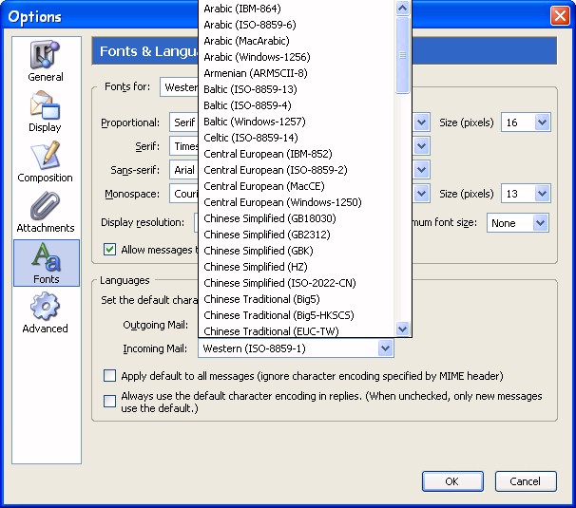Click the encoding list scroll down arrow
The height and width of the screenshot is (508, 576).
(403, 329)
